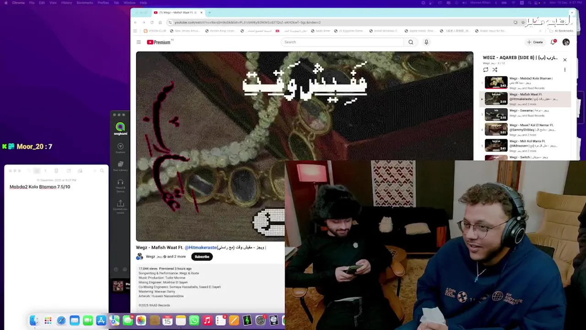Open Profiles menu in menu bar
The width and height of the screenshot is (586, 330).
[103, 3]
